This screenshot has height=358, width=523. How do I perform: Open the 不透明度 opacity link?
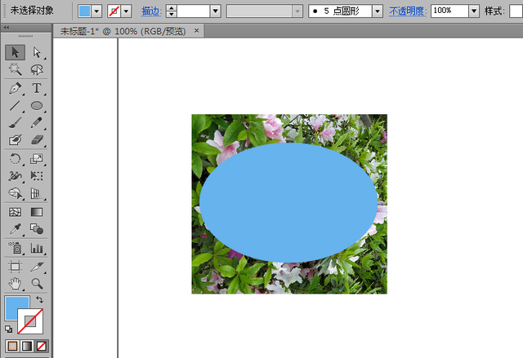[408, 11]
